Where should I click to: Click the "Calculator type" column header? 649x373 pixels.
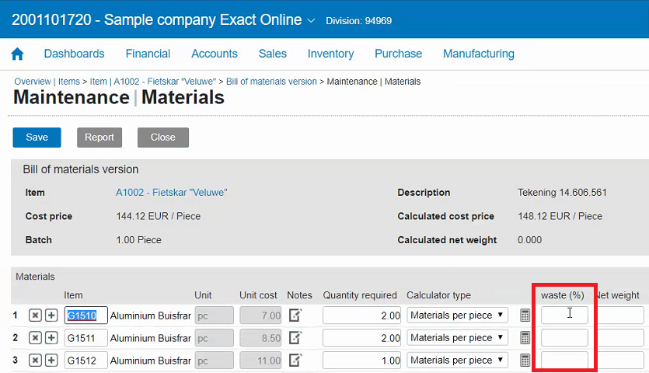438,295
